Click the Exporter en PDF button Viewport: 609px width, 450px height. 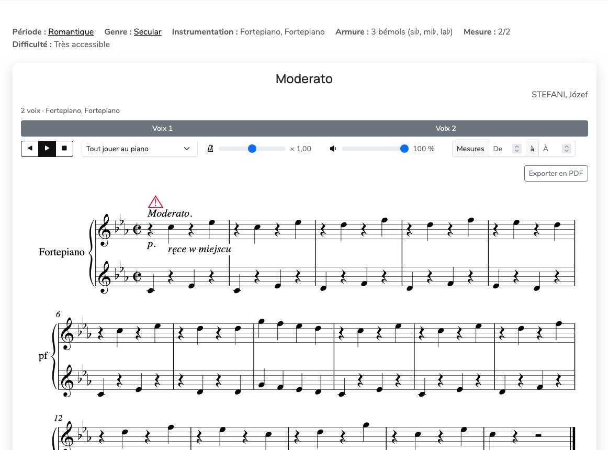(556, 173)
